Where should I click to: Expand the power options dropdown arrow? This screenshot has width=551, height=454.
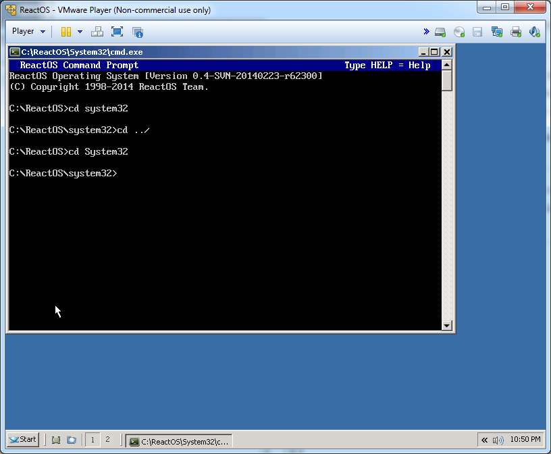[x=80, y=32]
